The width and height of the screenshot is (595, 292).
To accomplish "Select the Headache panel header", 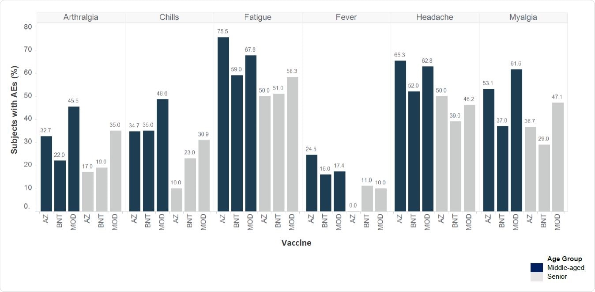I will tap(435, 17).
